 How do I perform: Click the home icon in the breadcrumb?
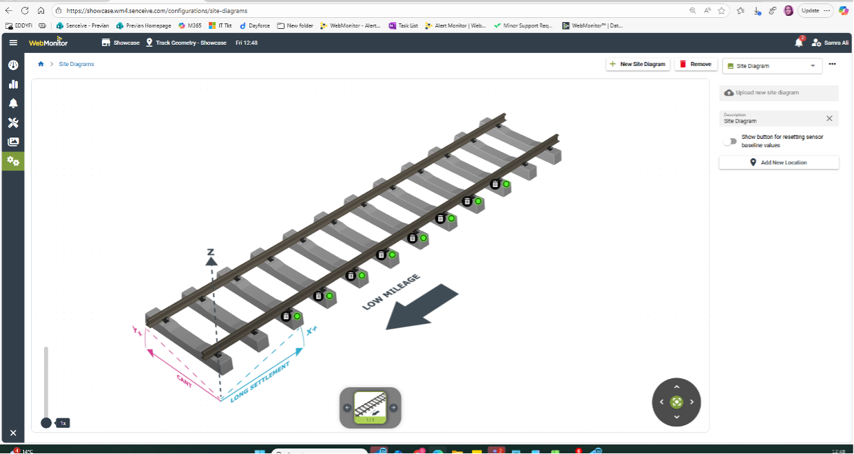pos(41,64)
